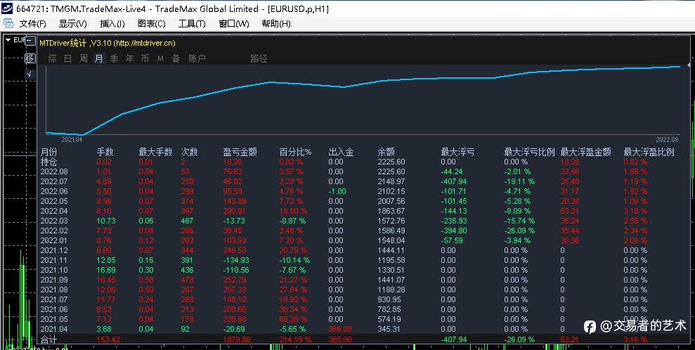
Task: Open the 图表(C) menu
Action: click(x=152, y=24)
